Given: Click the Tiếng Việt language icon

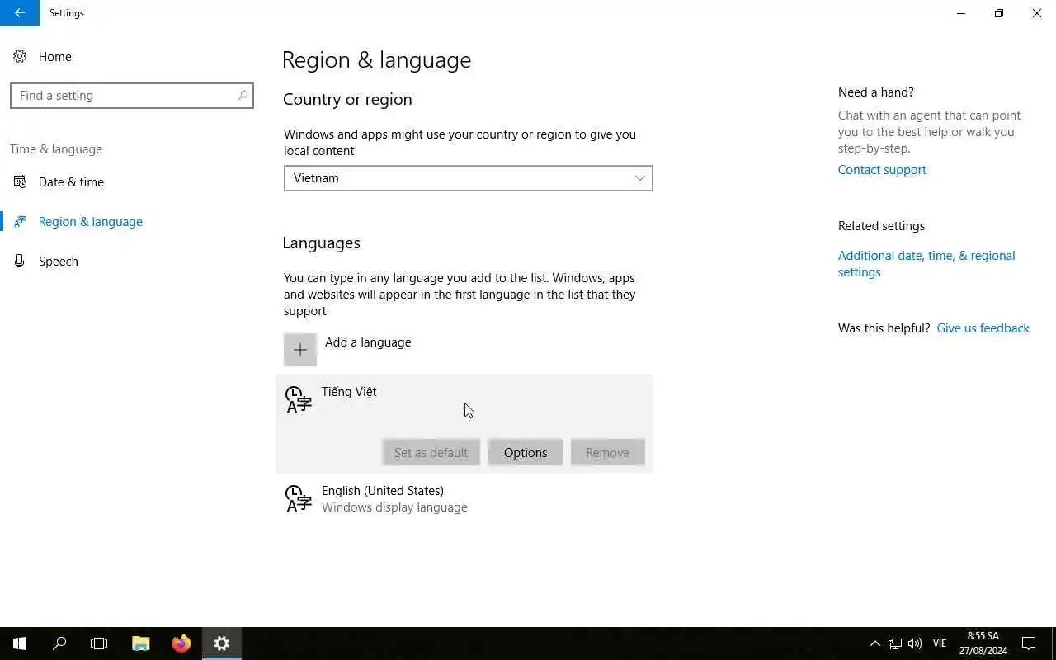Looking at the screenshot, I should coord(298,399).
